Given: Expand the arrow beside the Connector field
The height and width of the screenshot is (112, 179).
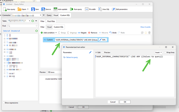Looking at the screenshot, I should coord(44,15).
